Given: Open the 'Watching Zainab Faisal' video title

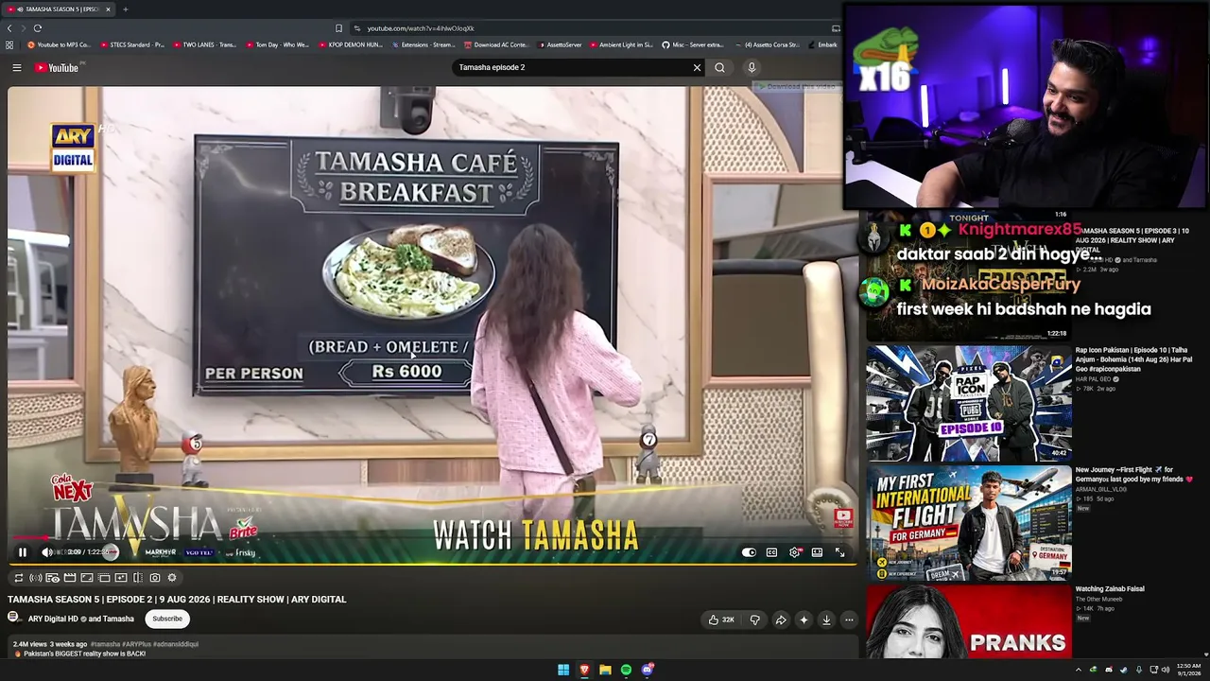Looking at the screenshot, I should point(1110,589).
